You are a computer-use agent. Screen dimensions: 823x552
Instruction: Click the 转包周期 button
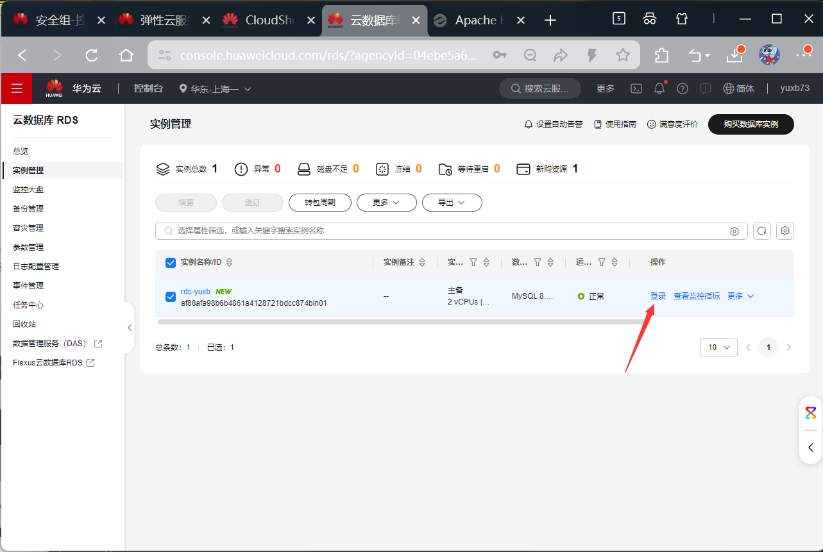[320, 203]
